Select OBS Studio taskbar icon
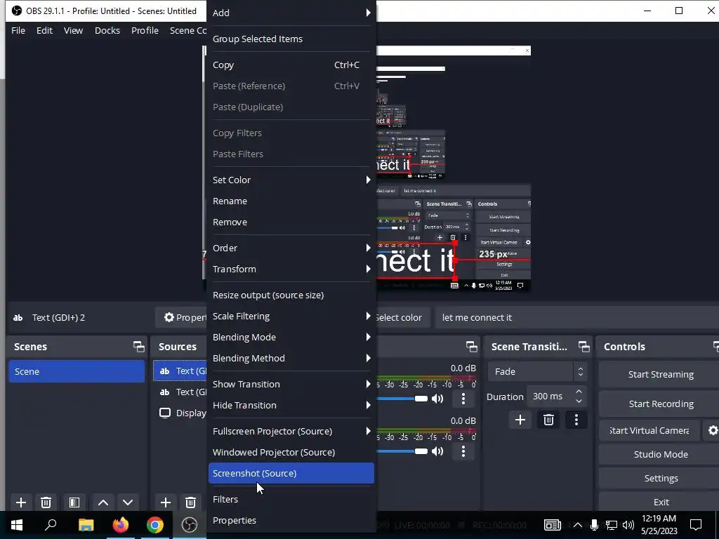Viewport: 719px width, 539px height. (x=189, y=525)
